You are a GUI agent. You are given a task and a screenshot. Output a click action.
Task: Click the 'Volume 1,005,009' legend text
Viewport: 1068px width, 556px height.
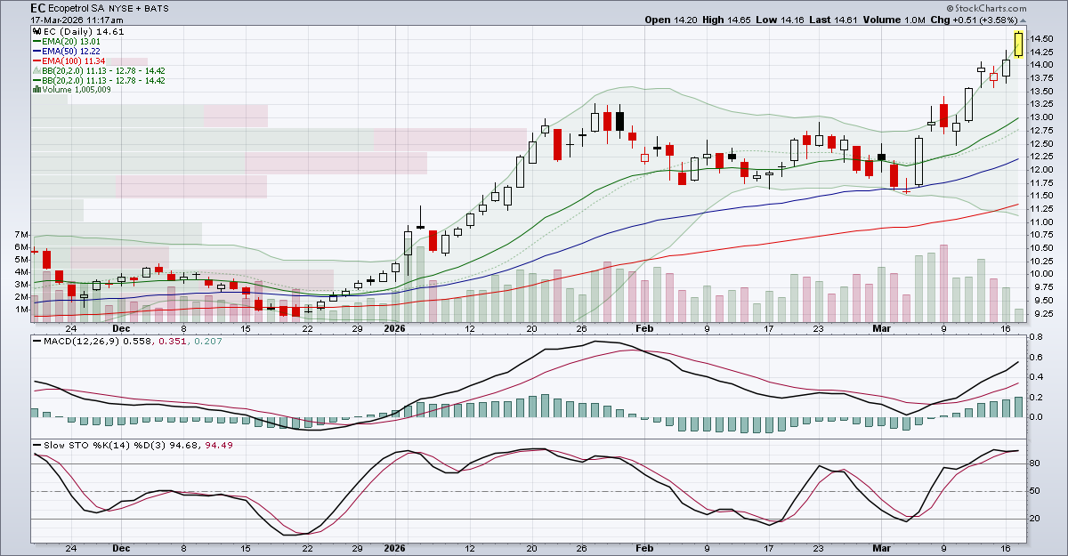point(76,90)
